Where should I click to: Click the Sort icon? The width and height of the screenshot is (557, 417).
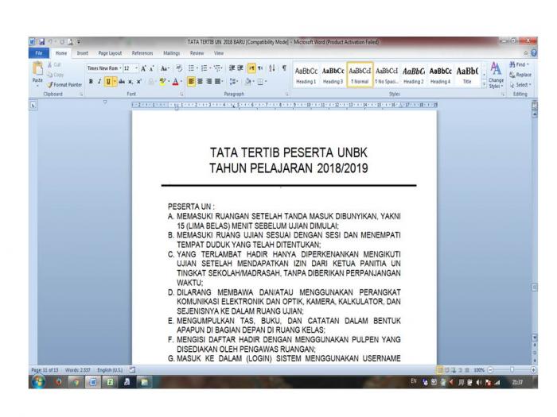point(272,68)
